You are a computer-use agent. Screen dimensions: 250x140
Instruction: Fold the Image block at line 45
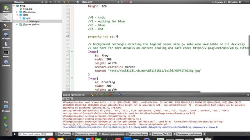coord(72,52)
